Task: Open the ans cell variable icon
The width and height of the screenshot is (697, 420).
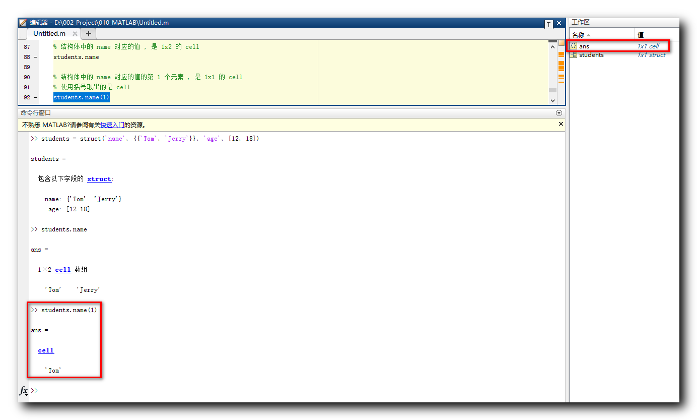Action: 573,46
